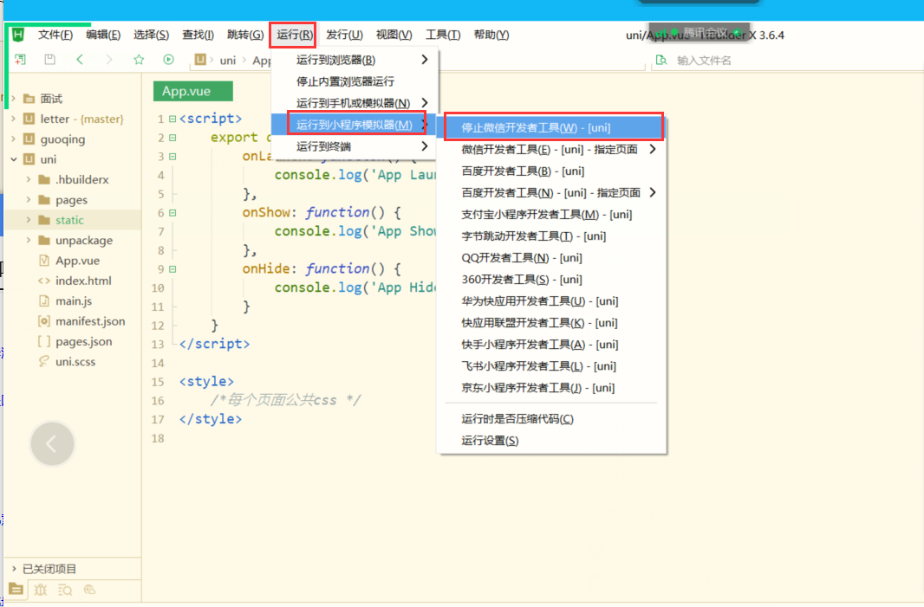
Task: Choose QQ开发者工具(N) - [uni]
Action: click(552, 258)
